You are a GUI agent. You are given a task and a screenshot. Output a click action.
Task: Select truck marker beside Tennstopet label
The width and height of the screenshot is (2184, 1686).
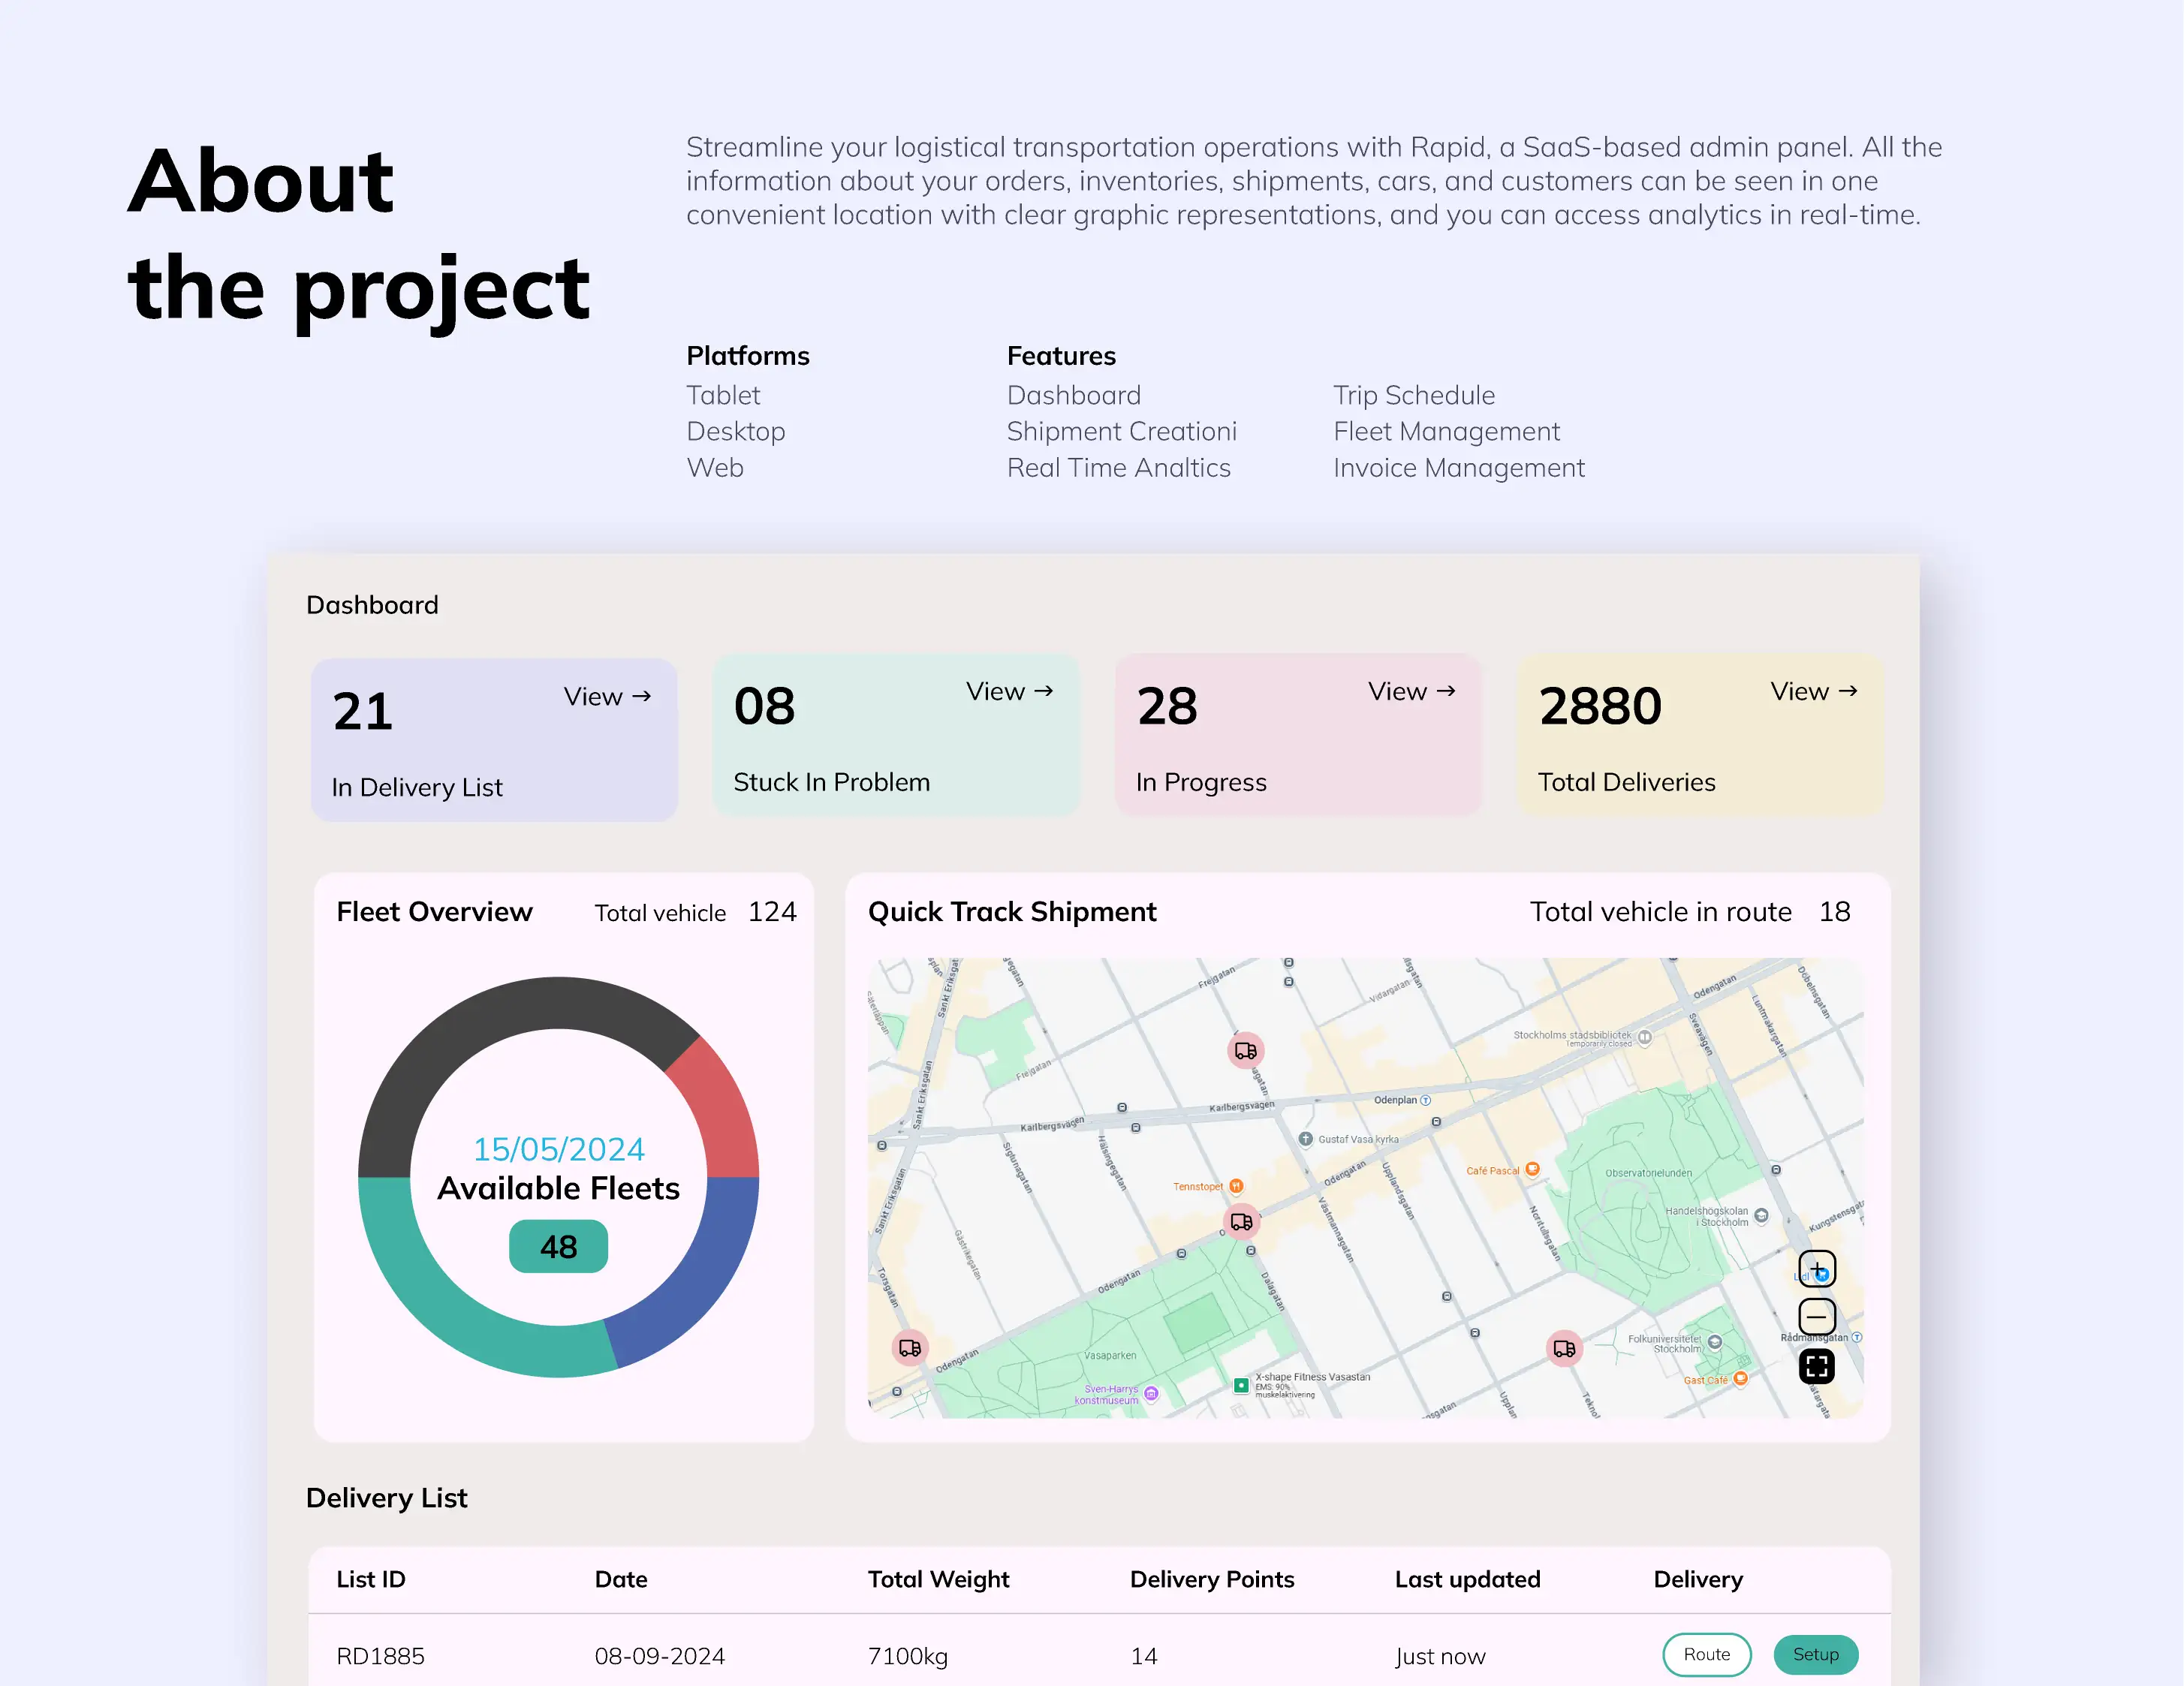click(1241, 1221)
